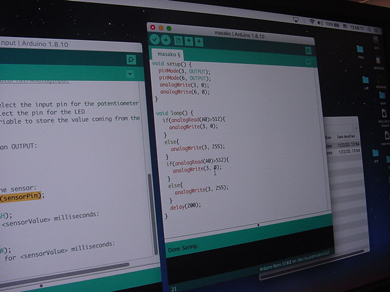The image size is (390, 292).
Task: Open Serial Monitor in the AnalogInput window
Action: (131, 60)
